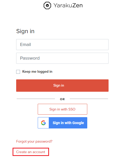The height and width of the screenshot is (158, 116).
Task: Click the red Sign in button
Action: point(62,86)
